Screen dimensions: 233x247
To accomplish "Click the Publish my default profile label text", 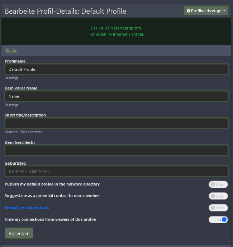I will [52, 184].
